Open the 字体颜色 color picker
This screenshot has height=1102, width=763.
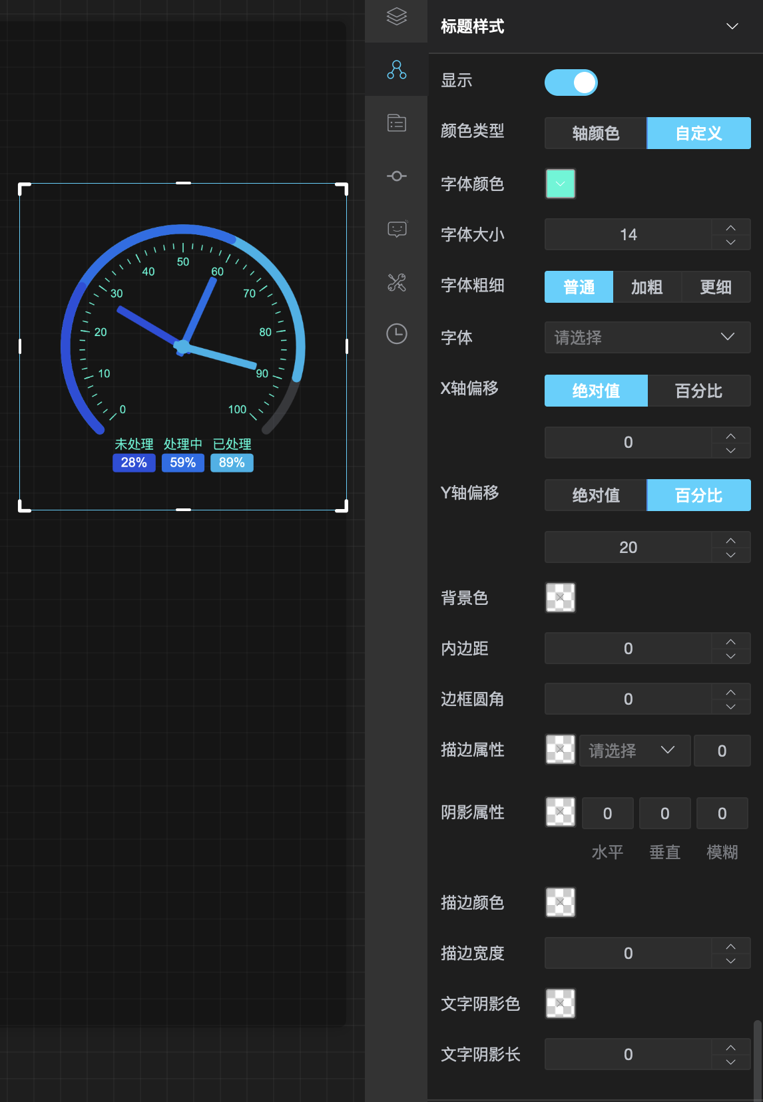pyautogui.click(x=561, y=184)
